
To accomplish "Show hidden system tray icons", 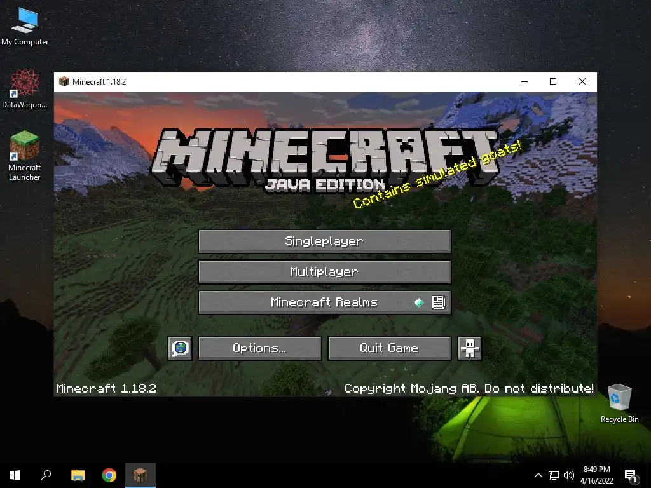I will click(538, 475).
